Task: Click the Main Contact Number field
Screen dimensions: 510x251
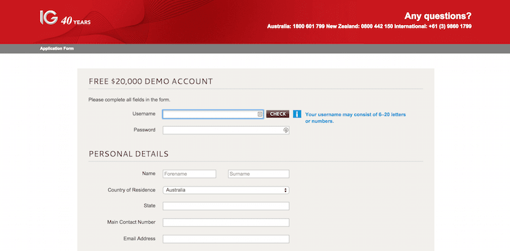Action: [226, 223]
